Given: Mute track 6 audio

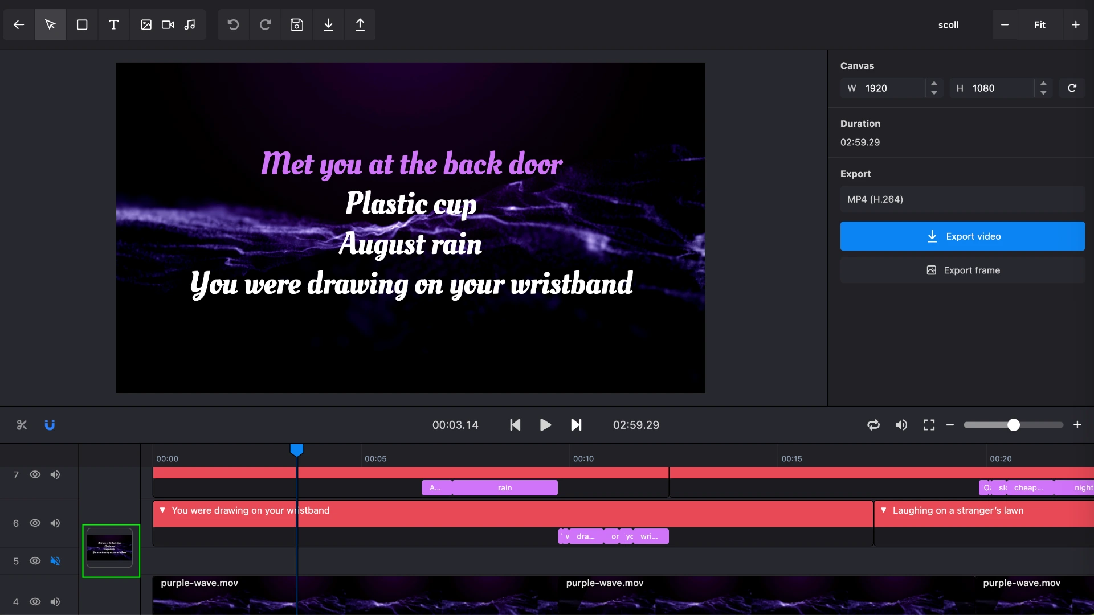Looking at the screenshot, I should point(55,523).
